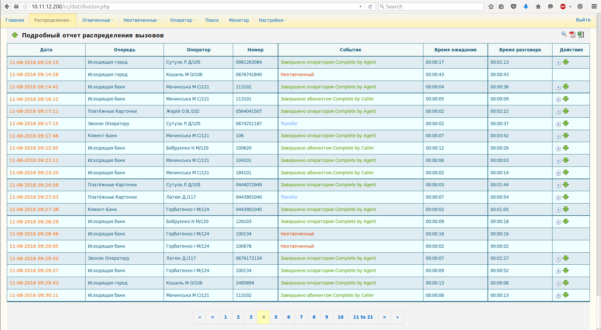
Task: Download recording for call 11-08-2016 09:22:05
Action: (x=566, y=148)
